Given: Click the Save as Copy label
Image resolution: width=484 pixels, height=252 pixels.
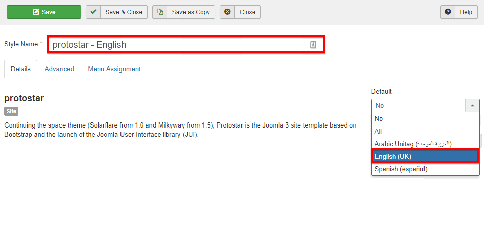Looking at the screenshot, I should click(191, 12).
